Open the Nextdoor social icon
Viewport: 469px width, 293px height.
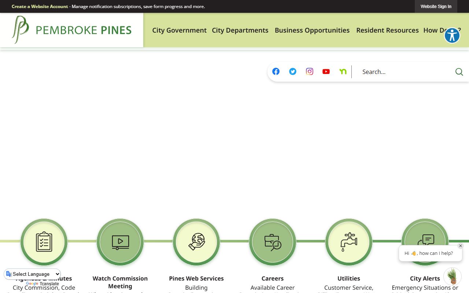coord(343,71)
